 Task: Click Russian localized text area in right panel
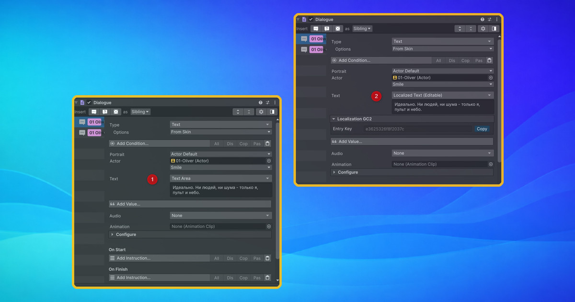[443, 106]
